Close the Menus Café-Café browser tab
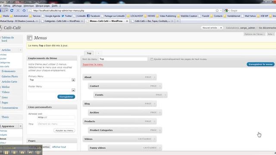The height and width of the screenshot is (155, 276). click(127, 21)
